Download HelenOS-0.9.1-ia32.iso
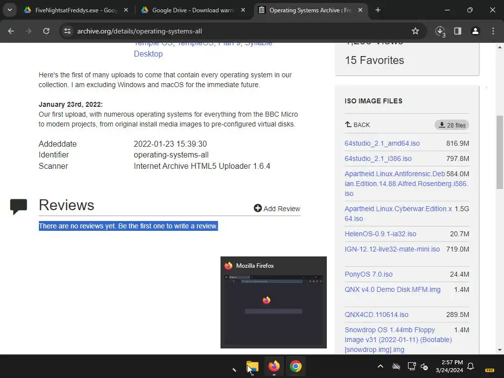Image resolution: width=504 pixels, height=378 pixels. coord(380,234)
